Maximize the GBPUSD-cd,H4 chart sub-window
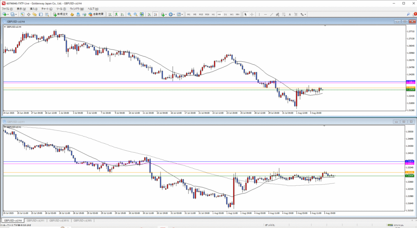 click(x=404, y=22)
